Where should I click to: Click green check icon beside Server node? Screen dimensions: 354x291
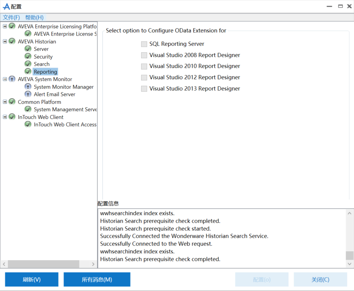tap(28, 49)
